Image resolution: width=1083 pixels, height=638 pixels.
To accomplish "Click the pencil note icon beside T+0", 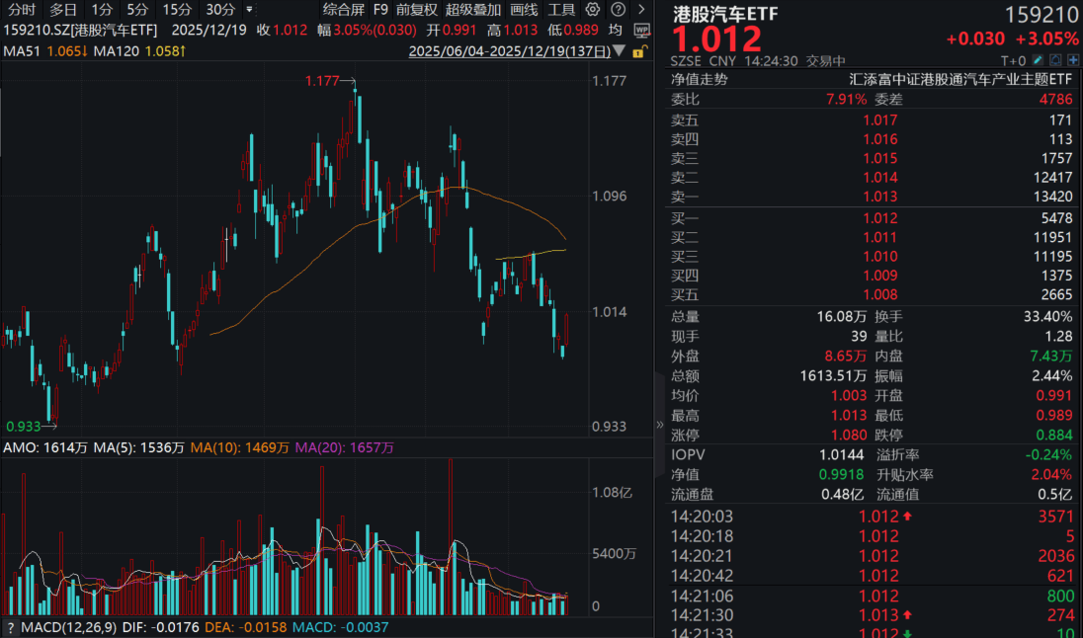I will tap(1039, 60).
